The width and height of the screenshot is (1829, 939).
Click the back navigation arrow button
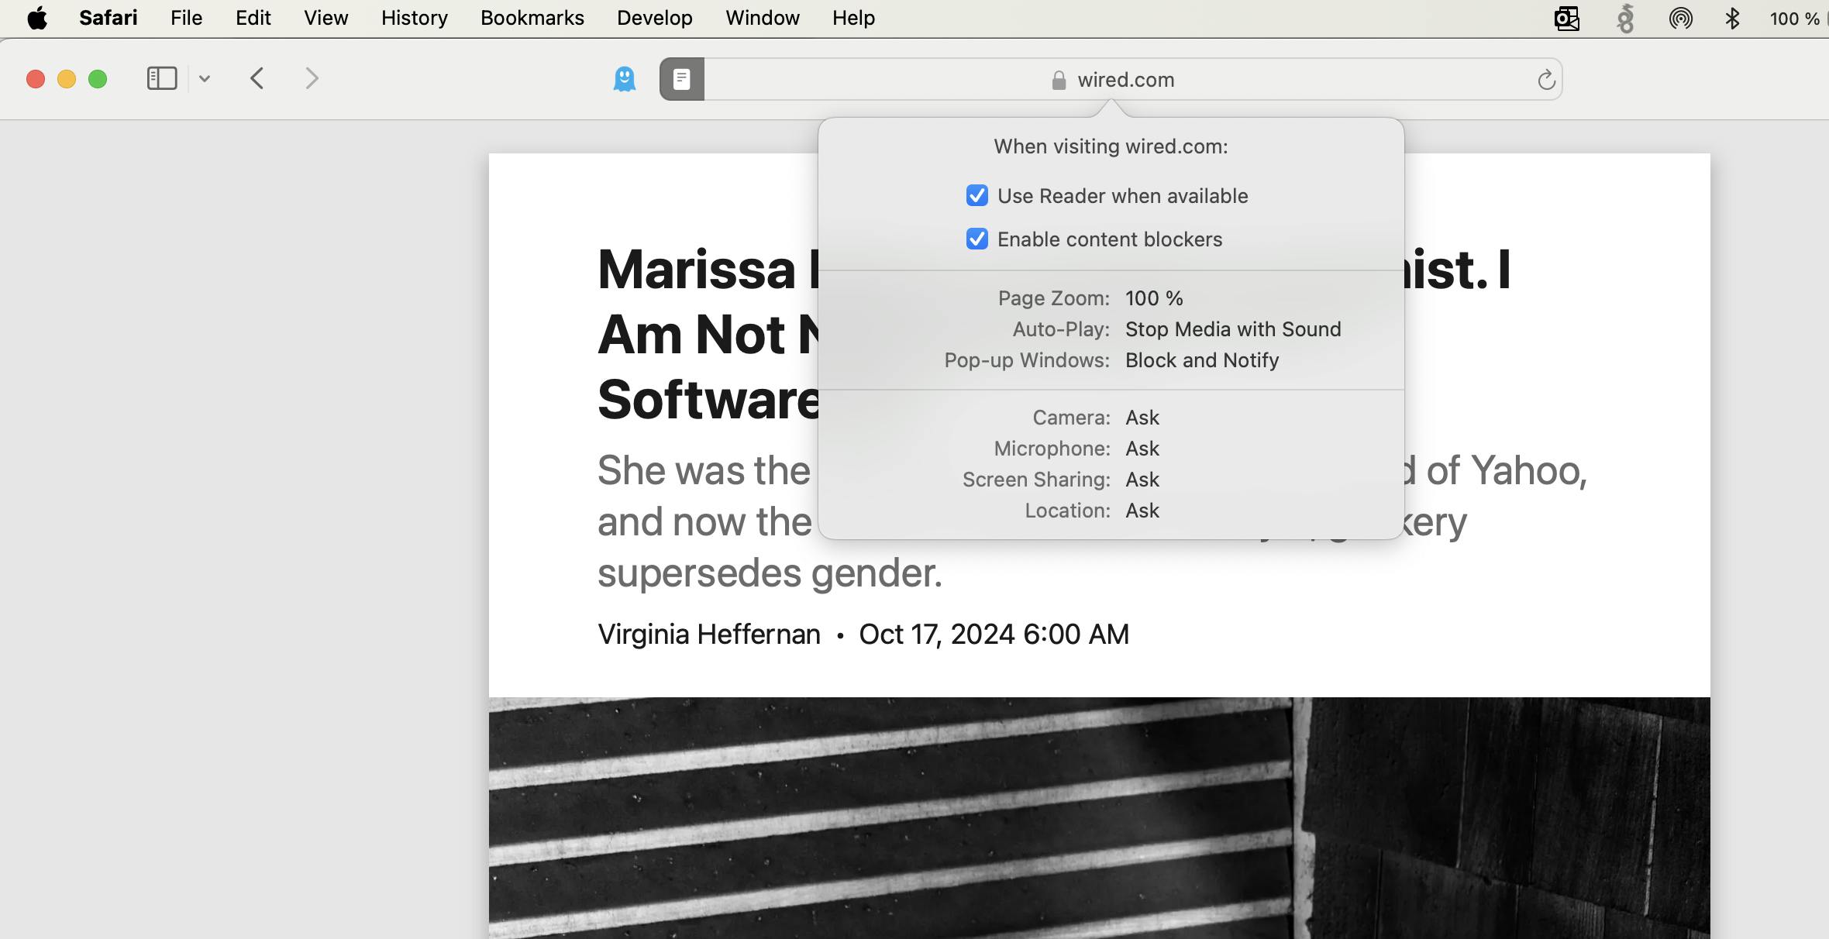click(255, 77)
